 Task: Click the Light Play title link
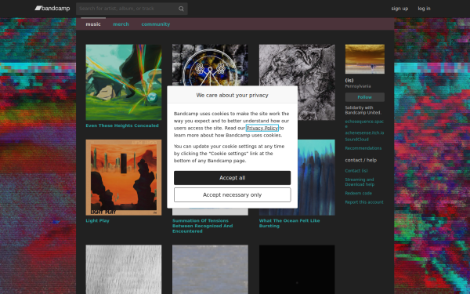(x=97, y=220)
